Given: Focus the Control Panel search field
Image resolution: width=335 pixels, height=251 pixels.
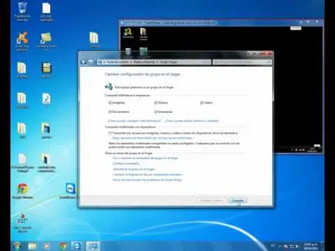Looking at the screenshot, I should click(242, 62).
